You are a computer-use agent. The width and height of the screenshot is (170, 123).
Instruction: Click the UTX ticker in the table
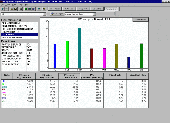click(x=4, y=95)
